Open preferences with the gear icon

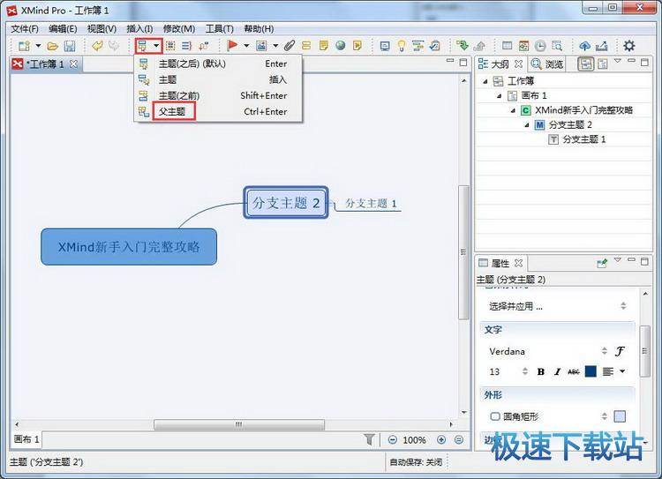coord(629,46)
